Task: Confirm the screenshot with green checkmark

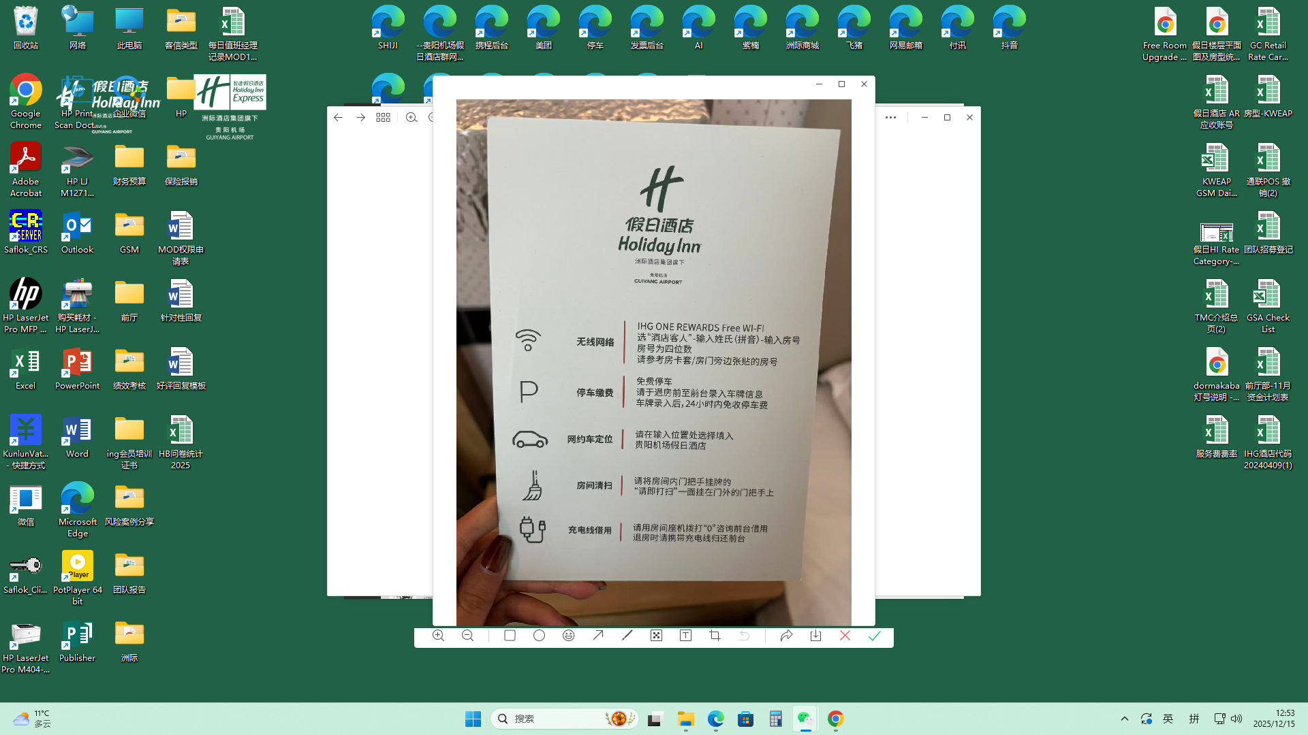Action: (x=875, y=636)
